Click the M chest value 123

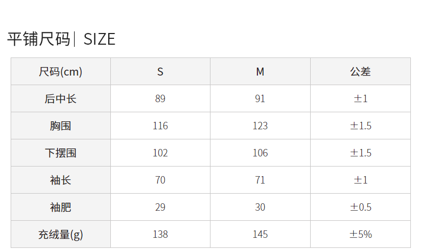260,126
